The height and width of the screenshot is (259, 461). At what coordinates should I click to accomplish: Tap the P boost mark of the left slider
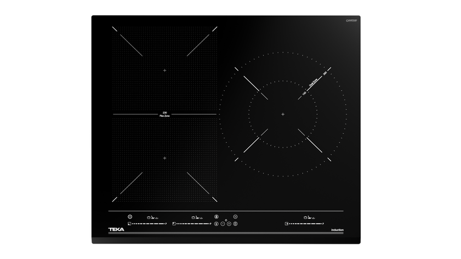coord(166,224)
